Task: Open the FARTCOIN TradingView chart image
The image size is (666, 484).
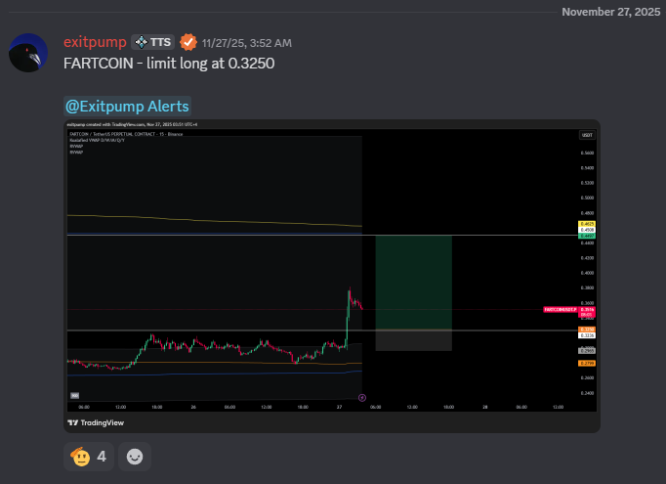Action: click(x=332, y=276)
